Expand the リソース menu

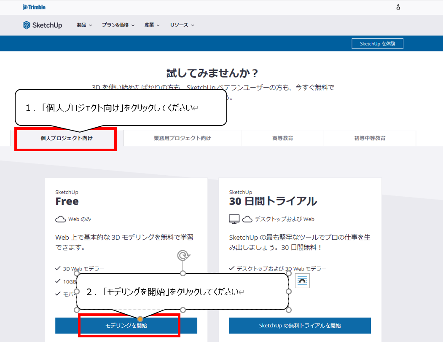[182, 25]
